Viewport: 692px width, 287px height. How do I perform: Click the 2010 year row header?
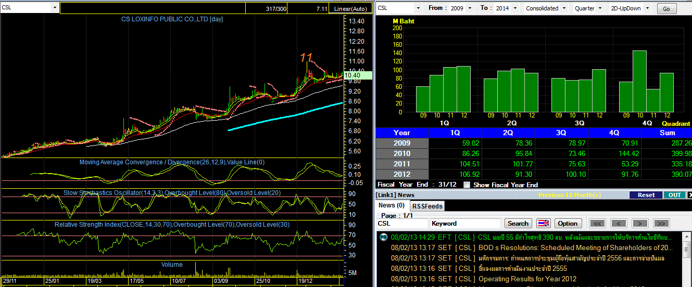point(402,153)
